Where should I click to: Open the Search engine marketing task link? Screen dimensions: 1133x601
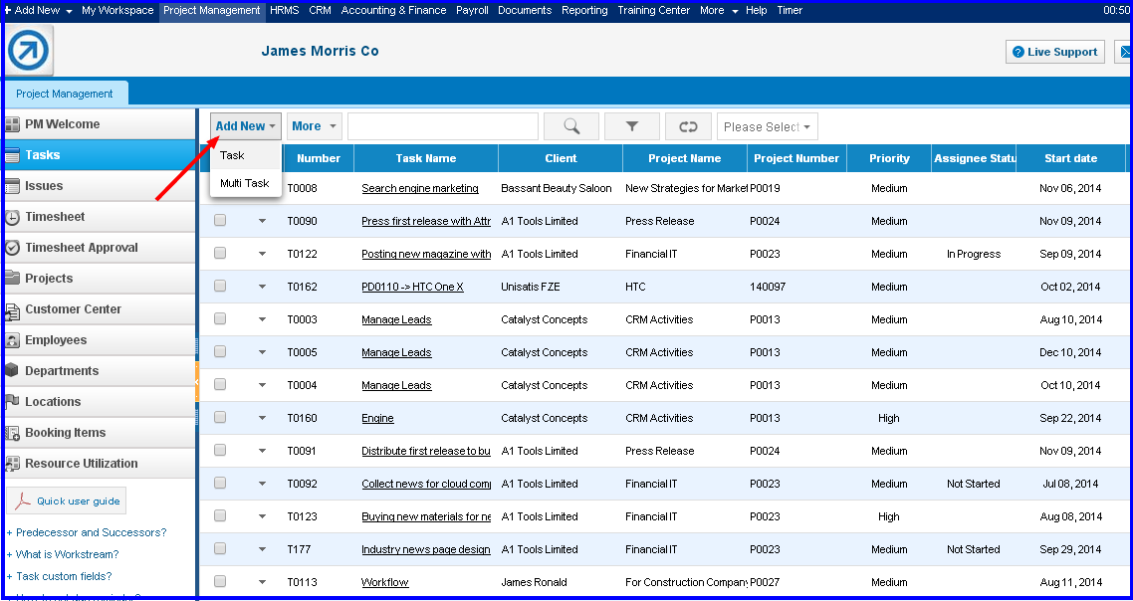coord(420,188)
